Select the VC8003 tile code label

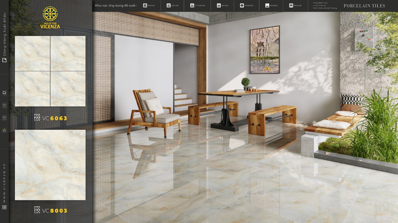(x=55, y=211)
